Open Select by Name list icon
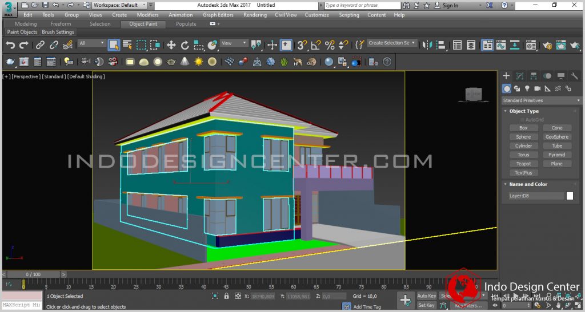 [x=127, y=45]
